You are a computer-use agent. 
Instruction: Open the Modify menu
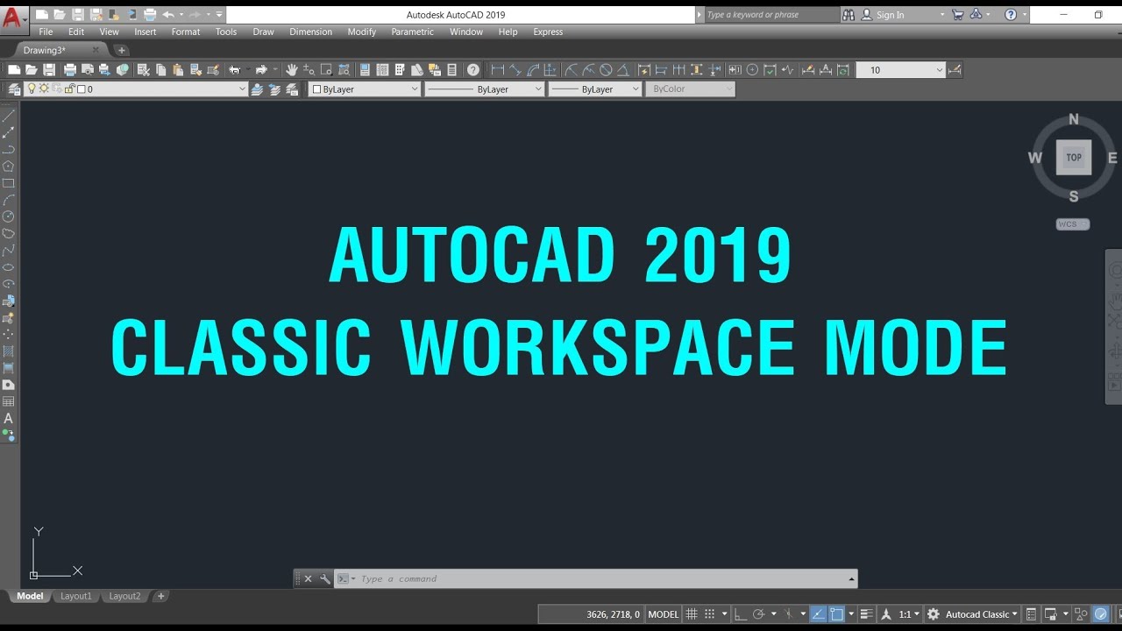click(361, 32)
